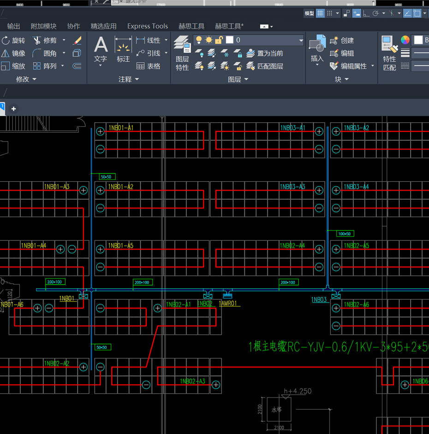The width and height of the screenshot is (429, 434).
Task: Click the layer Off icon with cyan bulb
Action: coord(199,53)
